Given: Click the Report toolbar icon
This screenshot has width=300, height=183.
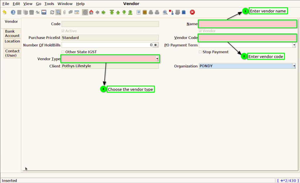Looking at the screenshot, I should [x=139, y=12].
